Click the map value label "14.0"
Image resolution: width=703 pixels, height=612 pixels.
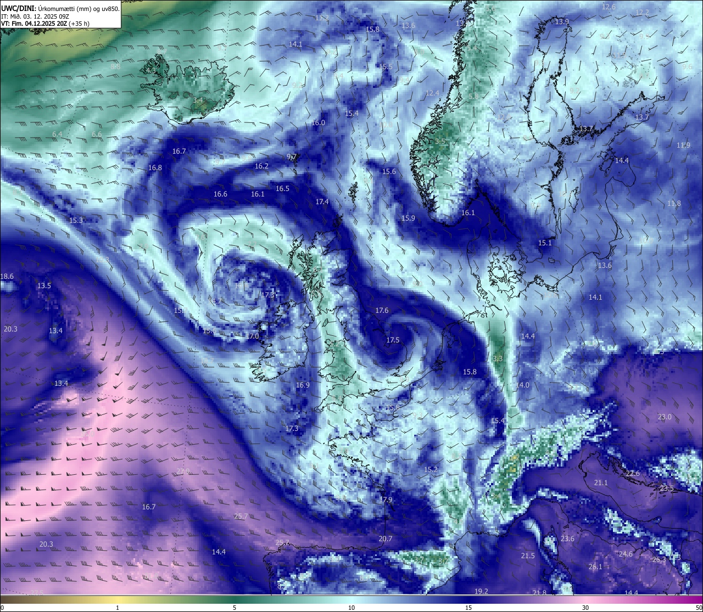(522, 385)
